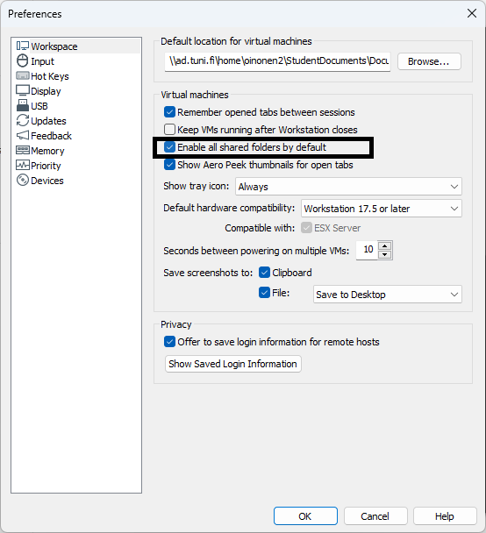Click the default VM location path field
Screen dimensions: 486x533
click(277, 61)
